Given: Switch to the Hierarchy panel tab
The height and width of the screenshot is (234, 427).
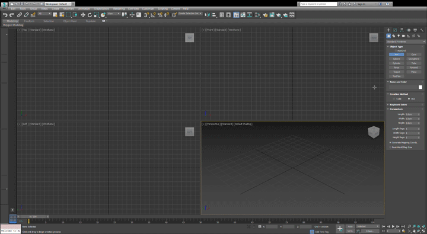Looking at the screenshot, I should pos(401,30).
